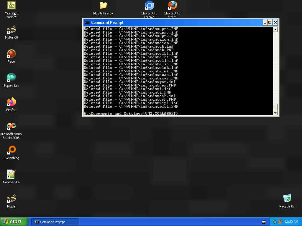Select the Recycle Bin icon
The height and width of the screenshot is (226, 302).
287,201
